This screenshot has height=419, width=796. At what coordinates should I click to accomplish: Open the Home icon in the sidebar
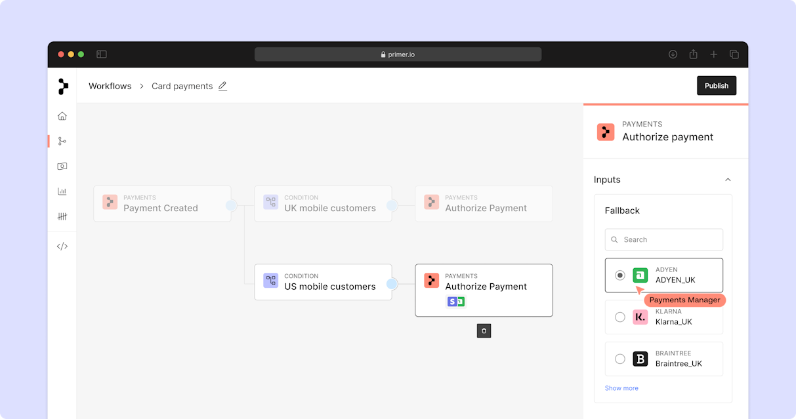click(62, 116)
